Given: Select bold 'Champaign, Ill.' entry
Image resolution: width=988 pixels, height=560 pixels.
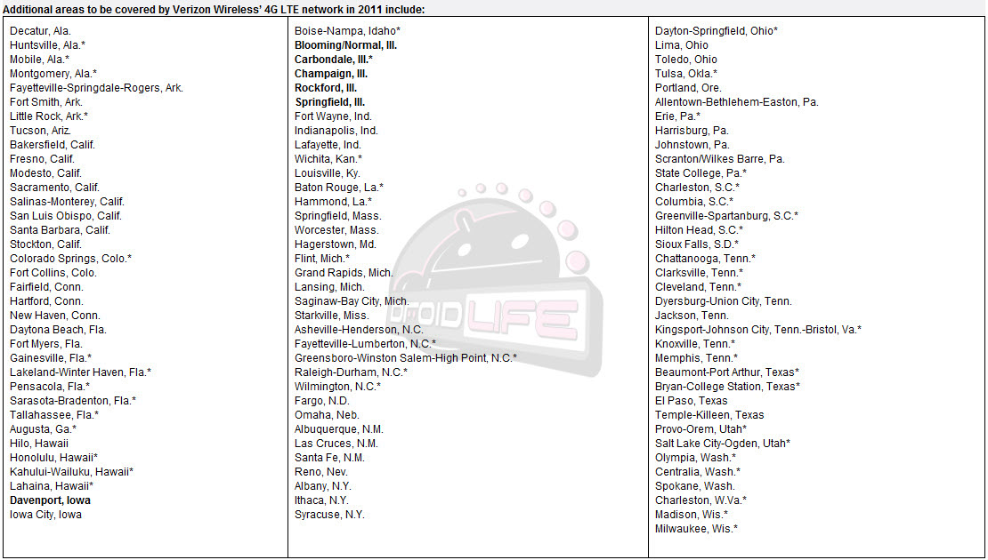Looking at the screenshot, I should 331,74.
